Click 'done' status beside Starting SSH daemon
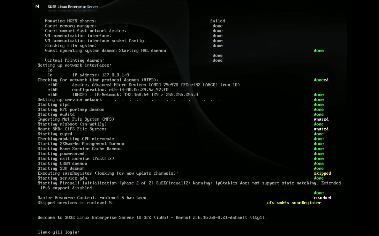This screenshot has width=379, height=236. (x=319, y=168)
